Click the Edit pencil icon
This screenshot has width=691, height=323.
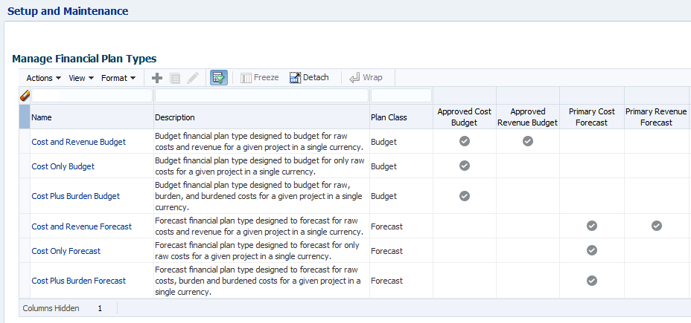point(193,78)
